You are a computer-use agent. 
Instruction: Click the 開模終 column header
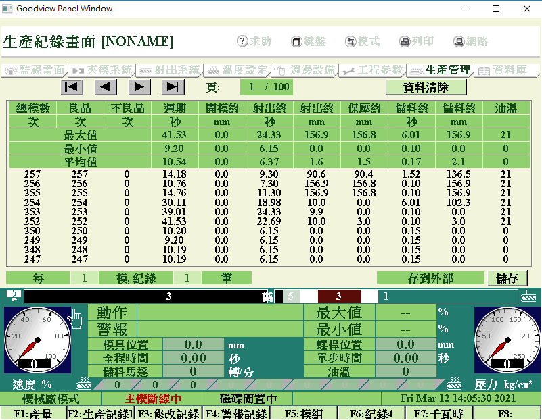tap(222, 108)
